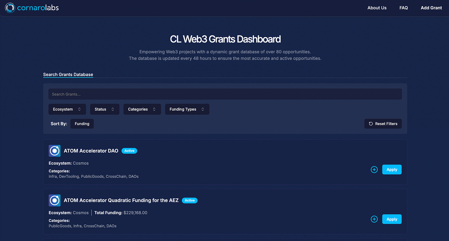Apply to ATOM Accelerator DAO grant
449x241 pixels.
click(392, 170)
